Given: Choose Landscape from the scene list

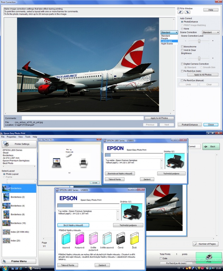Looking at the screenshot, I should pyautogui.click(x=169, y=41).
